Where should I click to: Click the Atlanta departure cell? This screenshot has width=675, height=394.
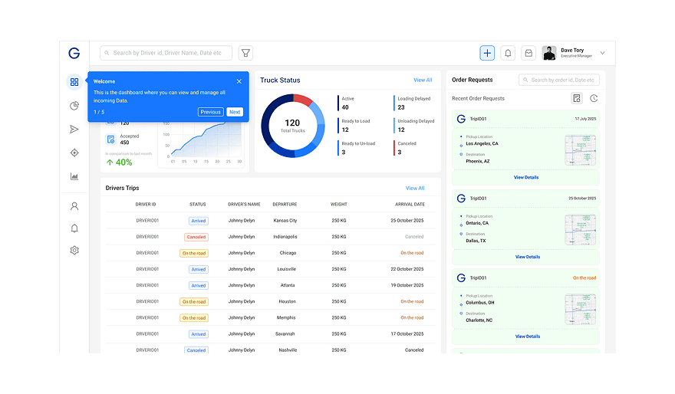(x=288, y=285)
